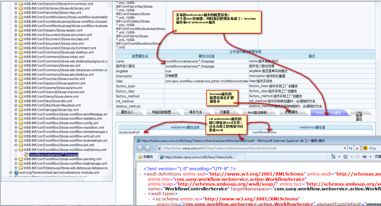Image resolution: width=381 pixels, height=206 pixels.
Task: Select IE tab showing token.sany.com.cn SanyToken page
Action: pos(198,157)
